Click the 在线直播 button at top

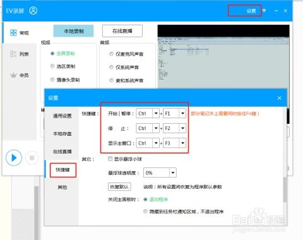122,31
